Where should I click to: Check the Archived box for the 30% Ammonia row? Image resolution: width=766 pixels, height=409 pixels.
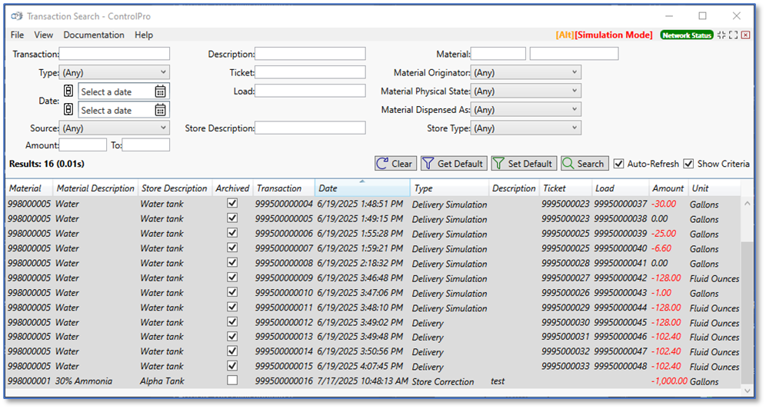coord(232,381)
